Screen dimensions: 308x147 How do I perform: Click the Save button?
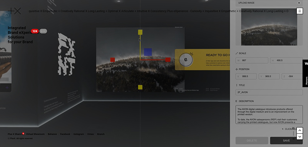click(286, 140)
